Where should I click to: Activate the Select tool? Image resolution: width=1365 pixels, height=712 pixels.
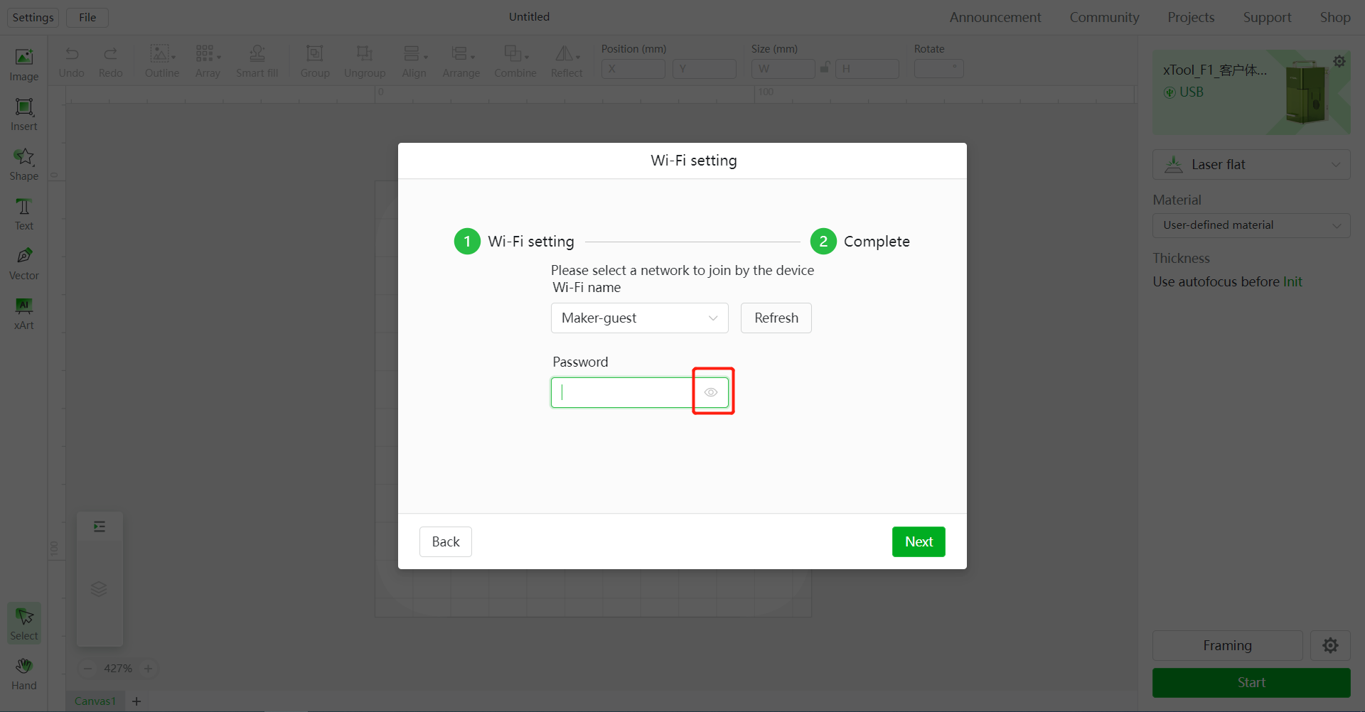tap(24, 623)
